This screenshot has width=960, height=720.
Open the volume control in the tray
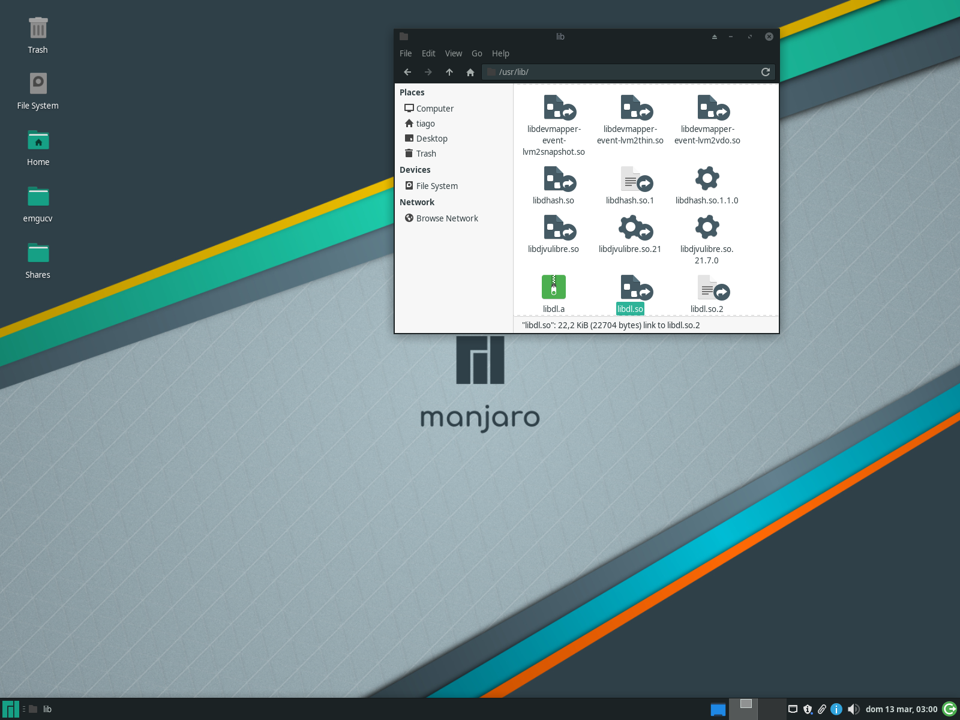click(853, 709)
